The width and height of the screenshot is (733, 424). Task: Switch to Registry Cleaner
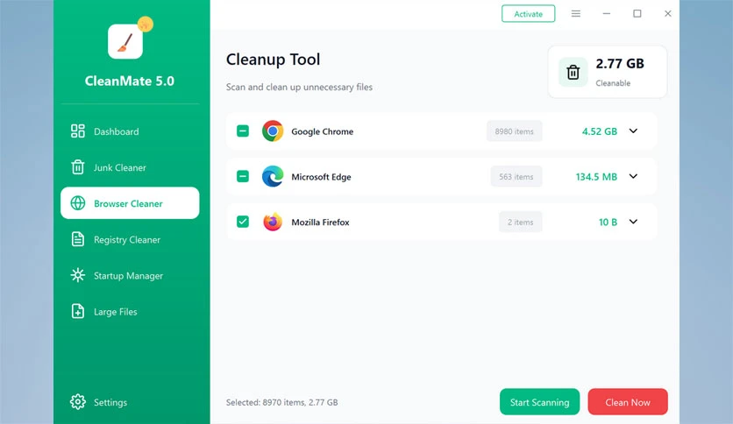pyautogui.click(x=130, y=239)
